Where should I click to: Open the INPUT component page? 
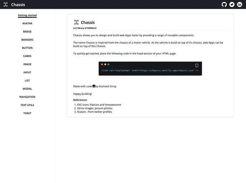tap(27, 73)
